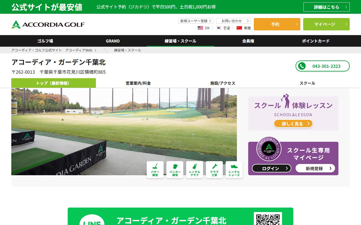Select Traditional Chinese flag icon
This screenshot has height=225, width=361.
[239, 28]
